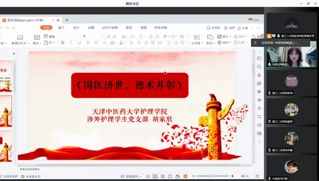The image size is (319, 181).
Task: Open the 幻灯片放映 tab
Action: pos(110,28)
